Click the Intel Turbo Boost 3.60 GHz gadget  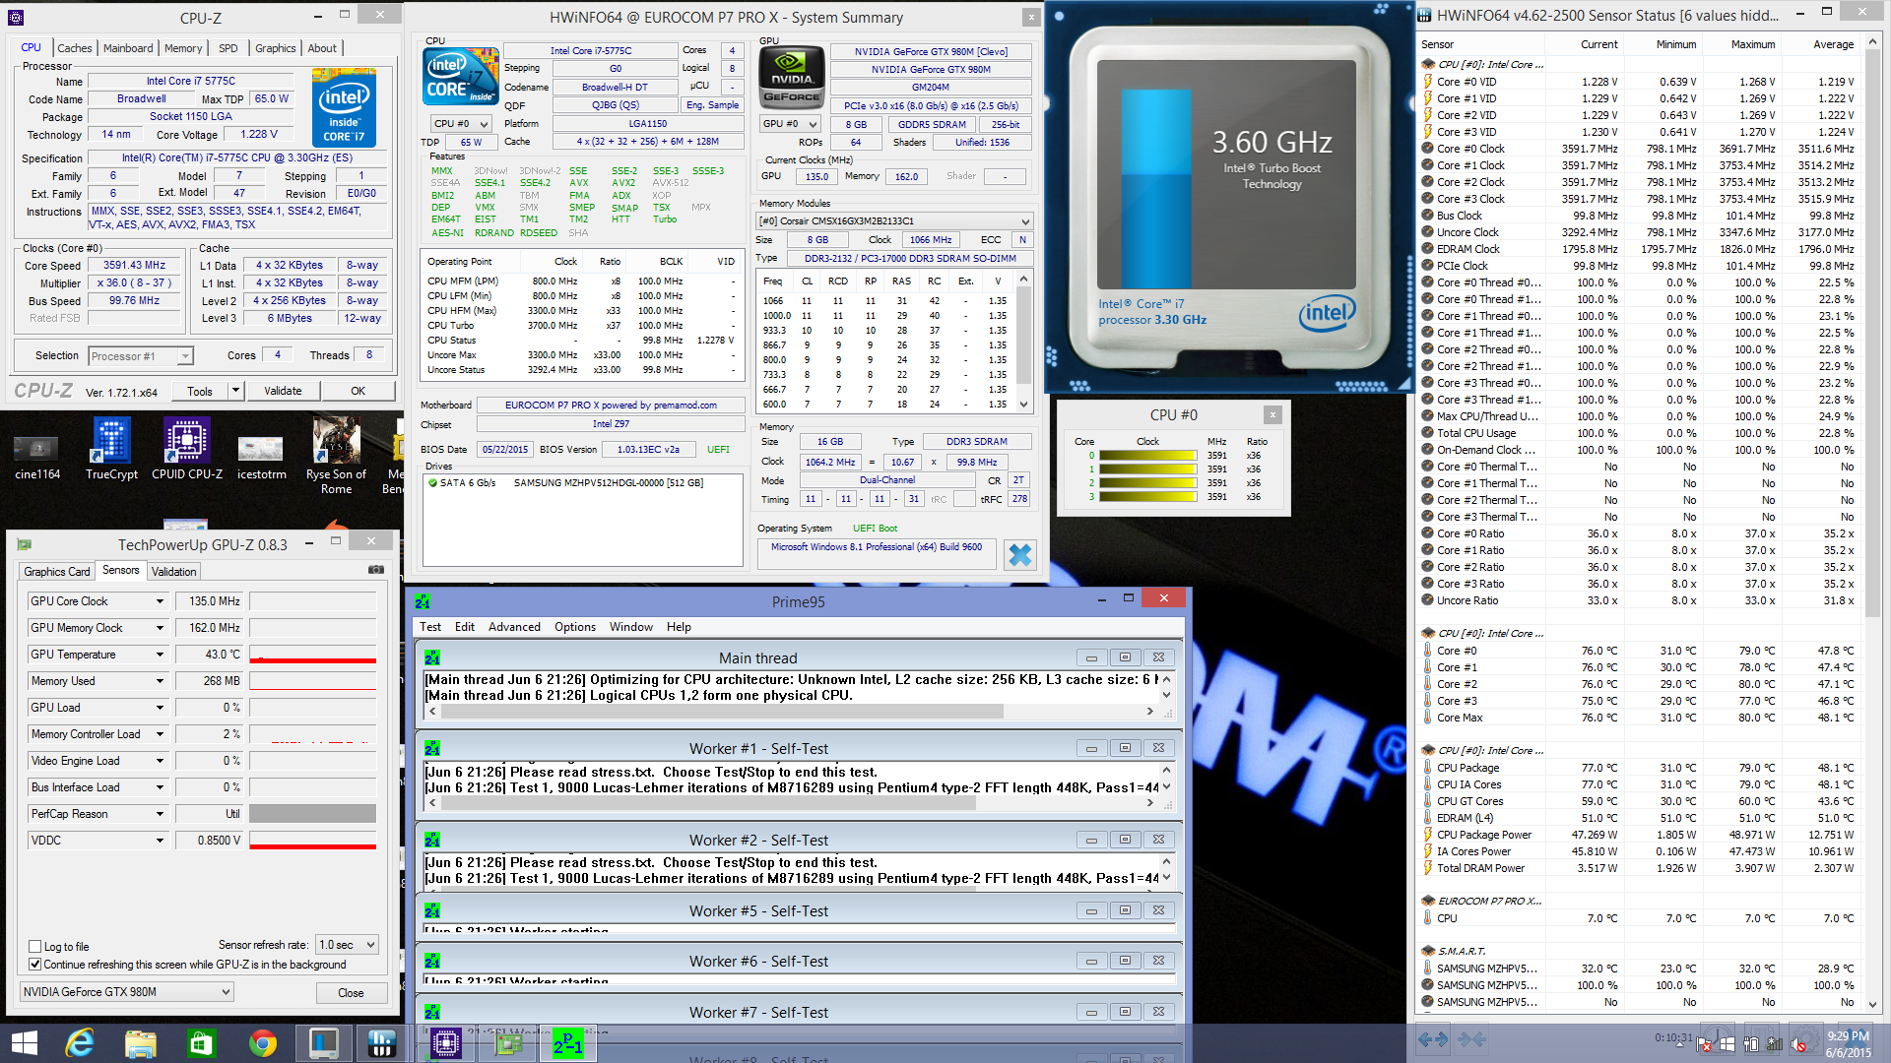1227,197
